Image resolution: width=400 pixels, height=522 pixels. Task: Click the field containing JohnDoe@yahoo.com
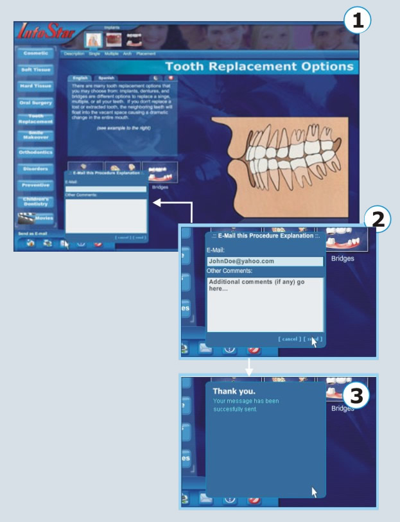click(265, 261)
